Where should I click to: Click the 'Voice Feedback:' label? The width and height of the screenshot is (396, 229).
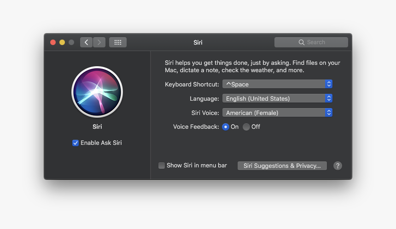pos(196,126)
